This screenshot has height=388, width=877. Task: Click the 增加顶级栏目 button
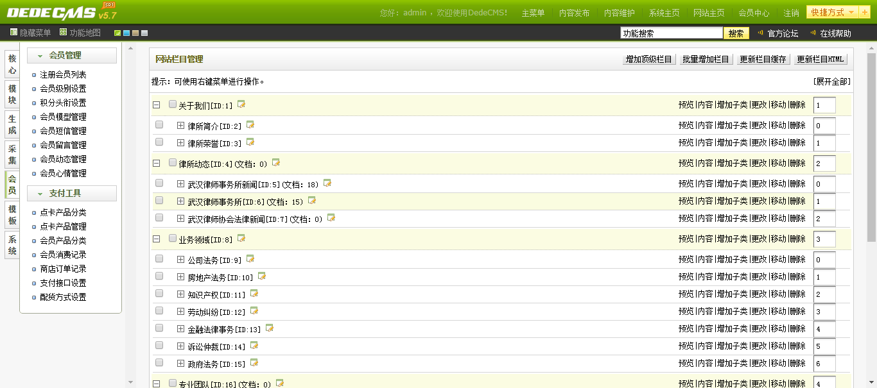tap(649, 59)
